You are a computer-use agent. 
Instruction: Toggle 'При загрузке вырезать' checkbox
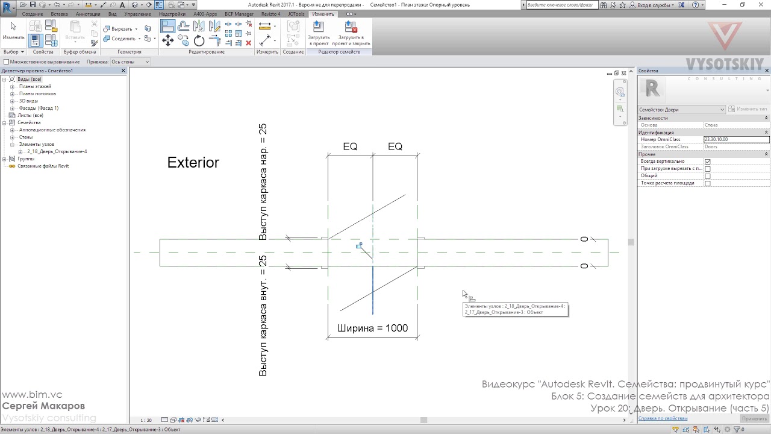(x=708, y=169)
